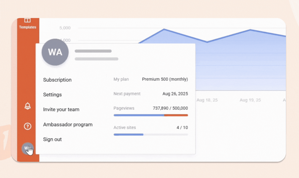The width and height of the screenshot is (299, 178).
Task: Click the 5,000 y-axis label
Action: [65, 28]
